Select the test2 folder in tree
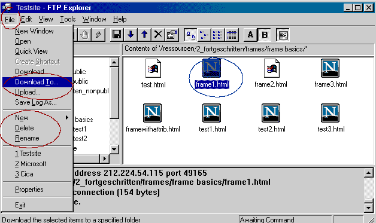376x223 pixels. pos(80,139)
